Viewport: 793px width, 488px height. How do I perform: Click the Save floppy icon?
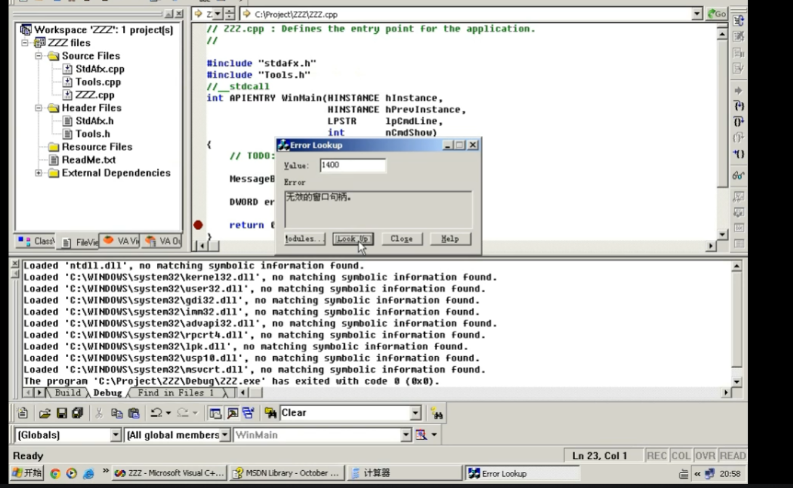62,414
